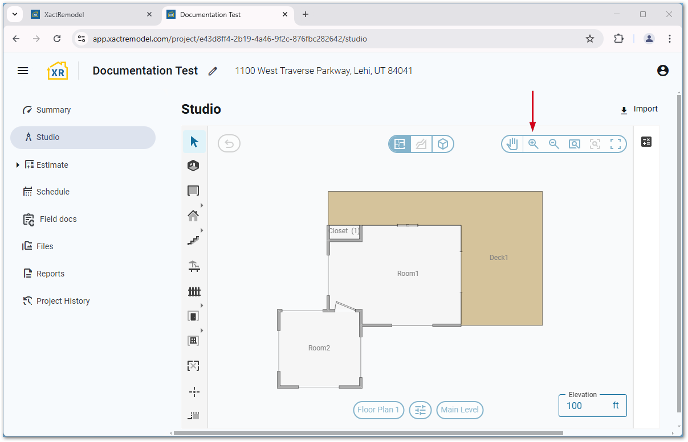Switch to 2D floor plan view
This screenshot has height=442, width=688.
pyautogui.click(x=400, y=144)
